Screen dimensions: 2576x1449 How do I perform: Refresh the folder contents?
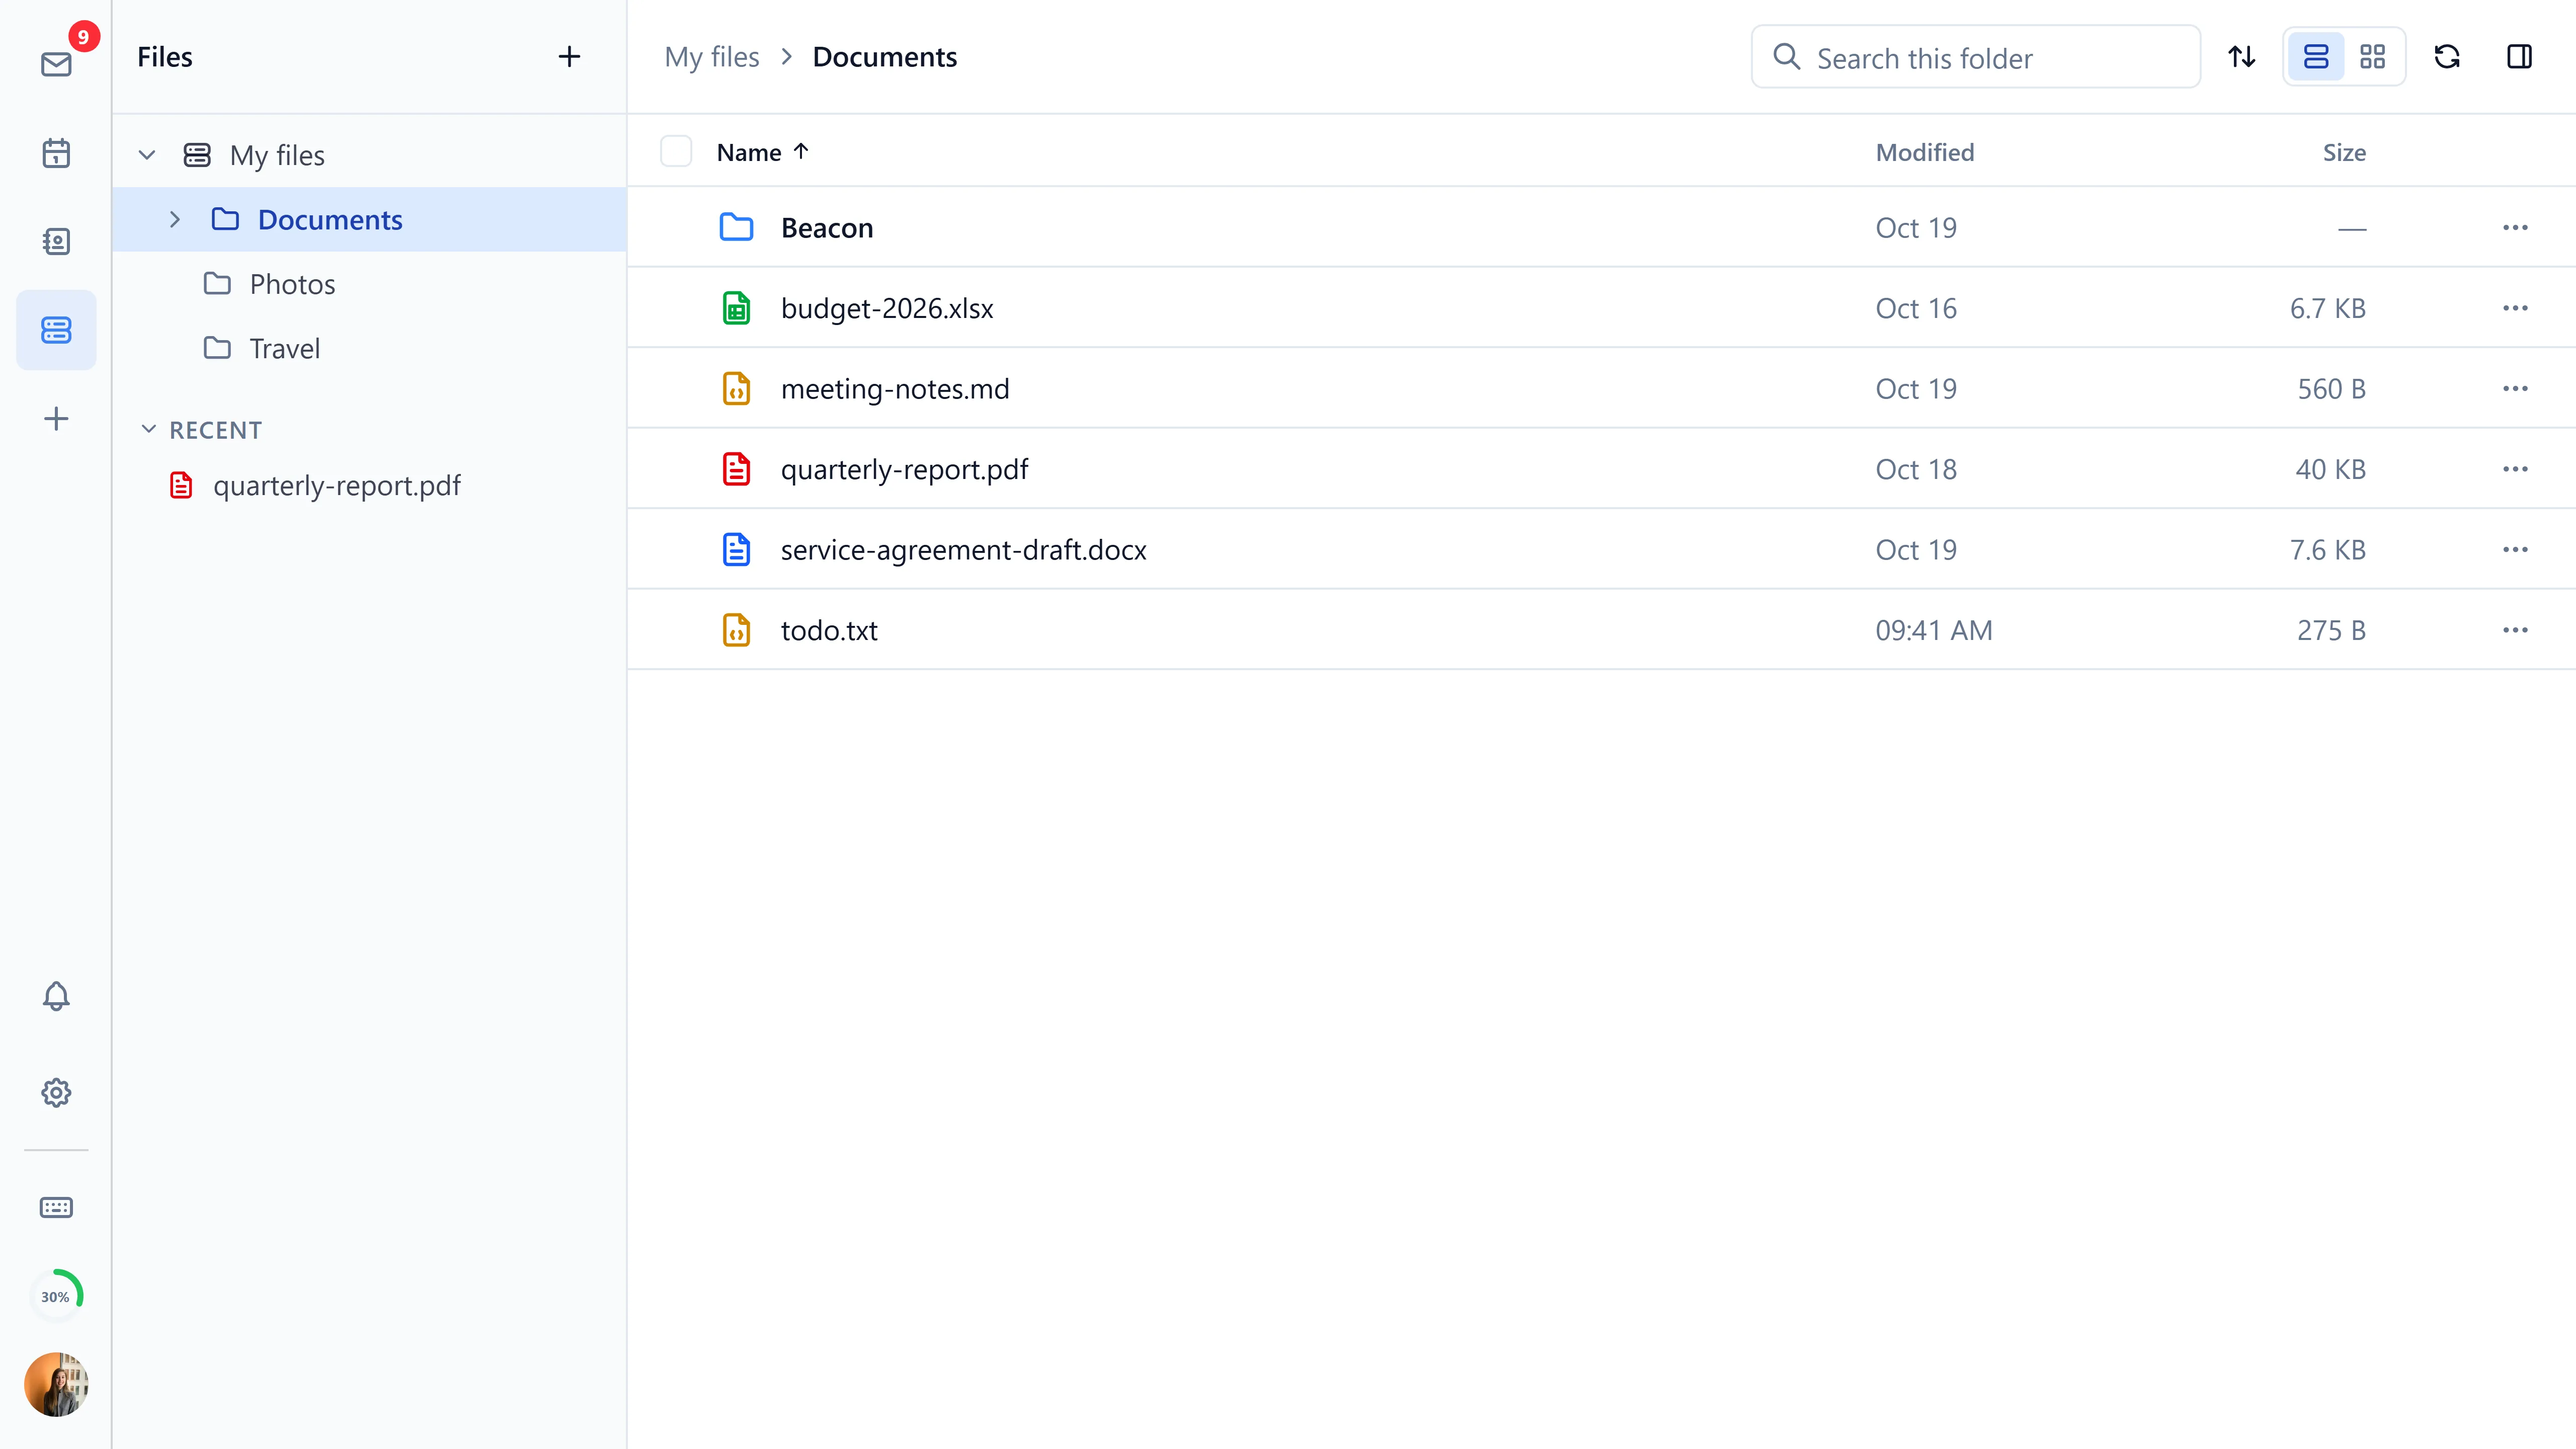[2447, 57]
